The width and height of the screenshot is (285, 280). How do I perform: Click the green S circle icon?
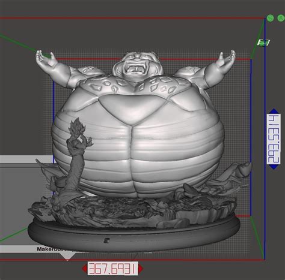[x=271, y=18]
